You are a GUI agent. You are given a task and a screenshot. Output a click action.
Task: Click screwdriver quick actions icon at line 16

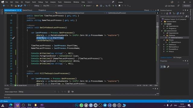[x=13, y=38]
